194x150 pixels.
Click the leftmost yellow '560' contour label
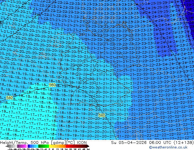tap(9, 98)
